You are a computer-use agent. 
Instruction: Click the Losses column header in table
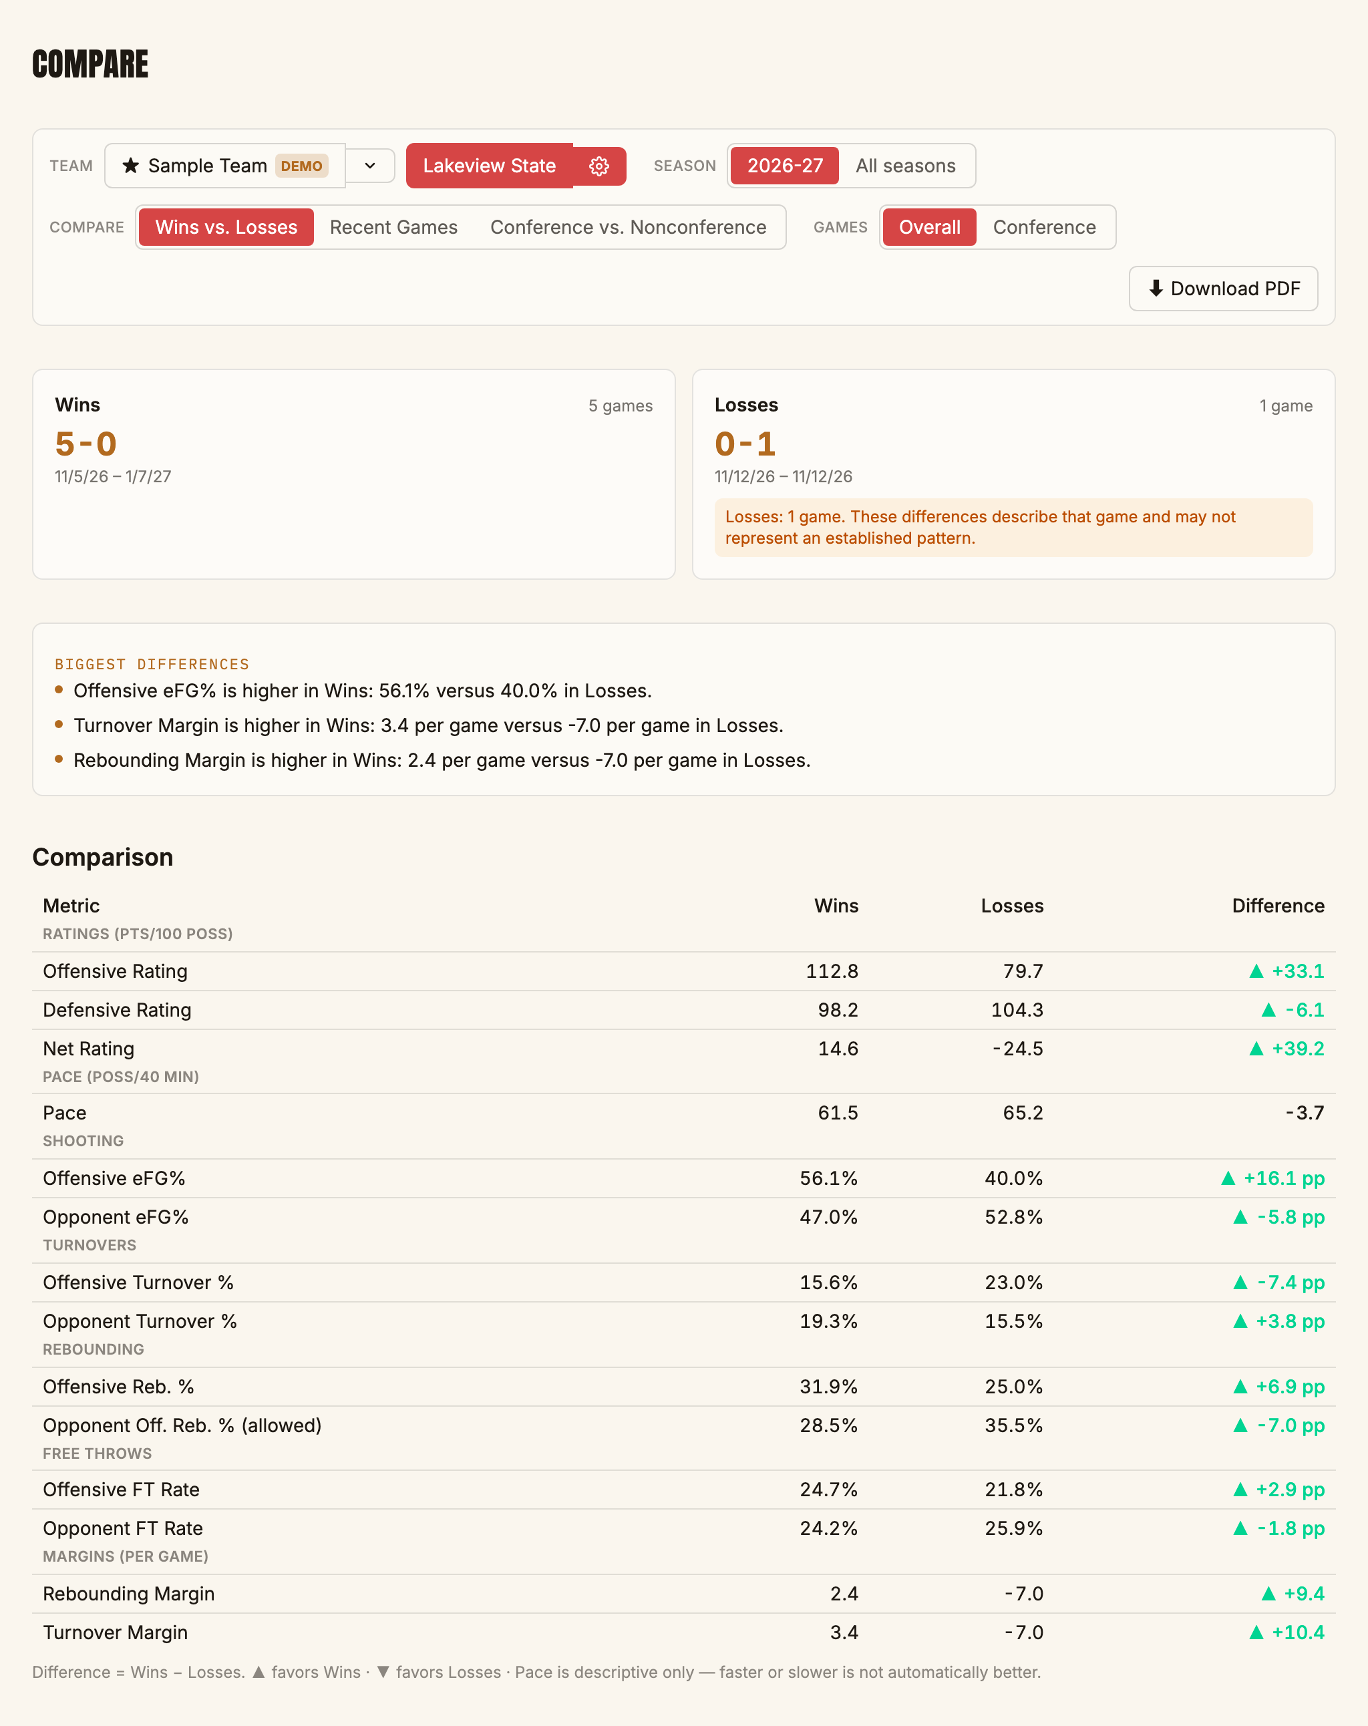click(1012, 906)
